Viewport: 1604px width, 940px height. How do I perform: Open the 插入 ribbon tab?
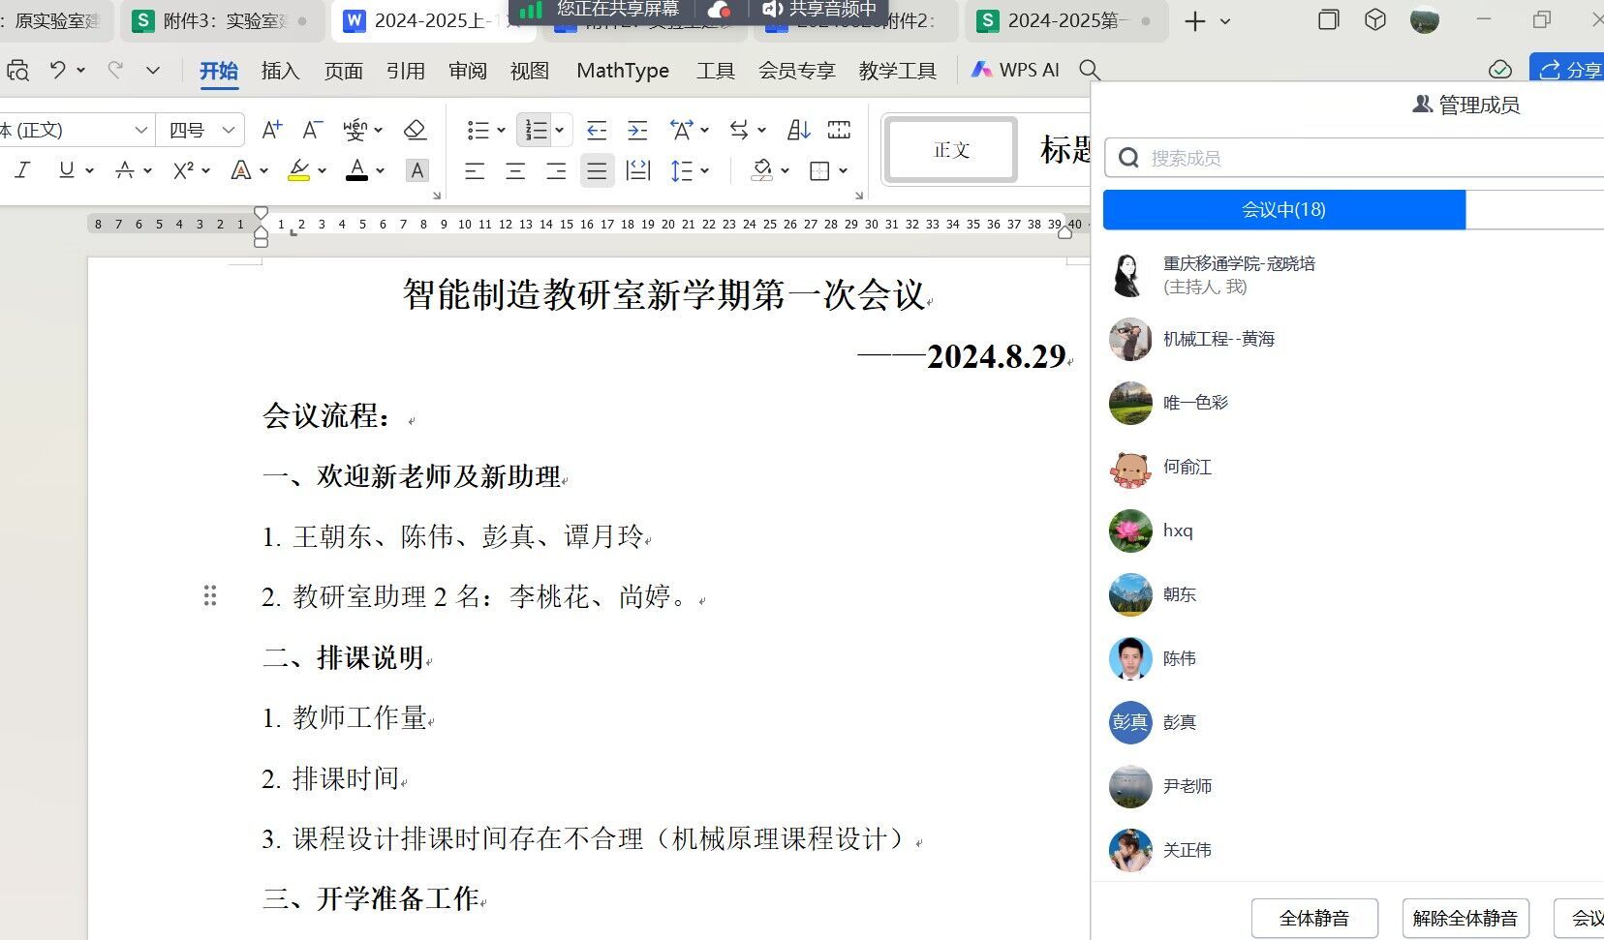(x=280, y=71)
